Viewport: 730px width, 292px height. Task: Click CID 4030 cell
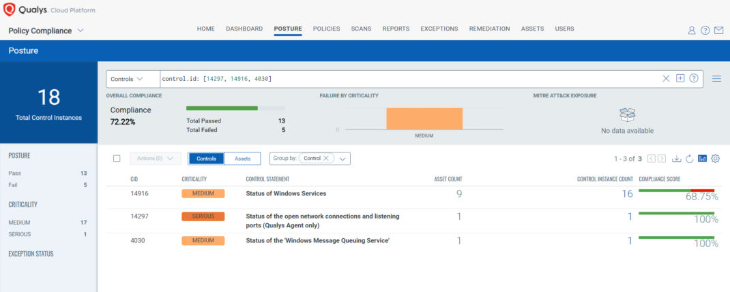point(138,240)
